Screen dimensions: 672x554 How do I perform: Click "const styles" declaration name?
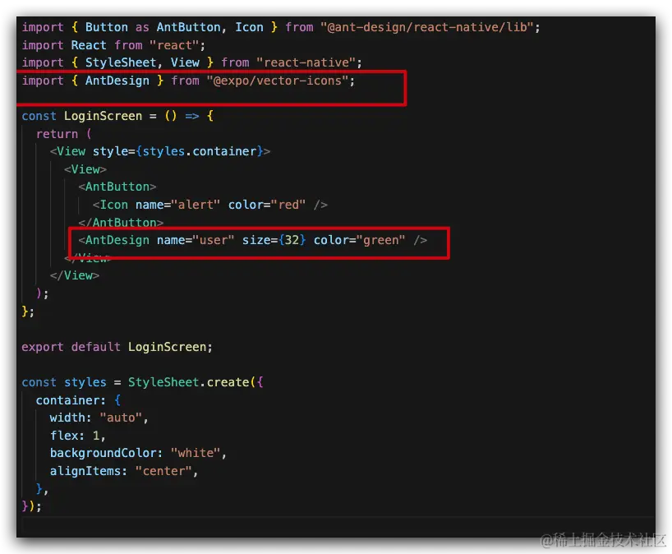click(85, 382)
